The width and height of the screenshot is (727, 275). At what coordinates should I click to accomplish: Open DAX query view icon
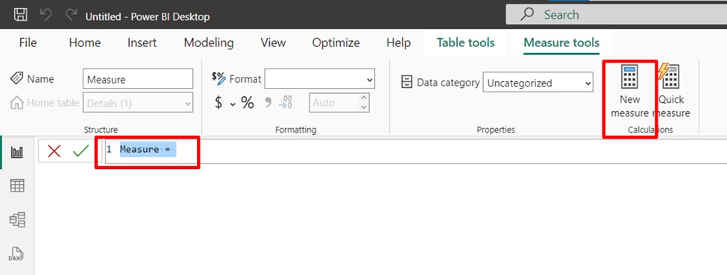(x=17, y=253)
